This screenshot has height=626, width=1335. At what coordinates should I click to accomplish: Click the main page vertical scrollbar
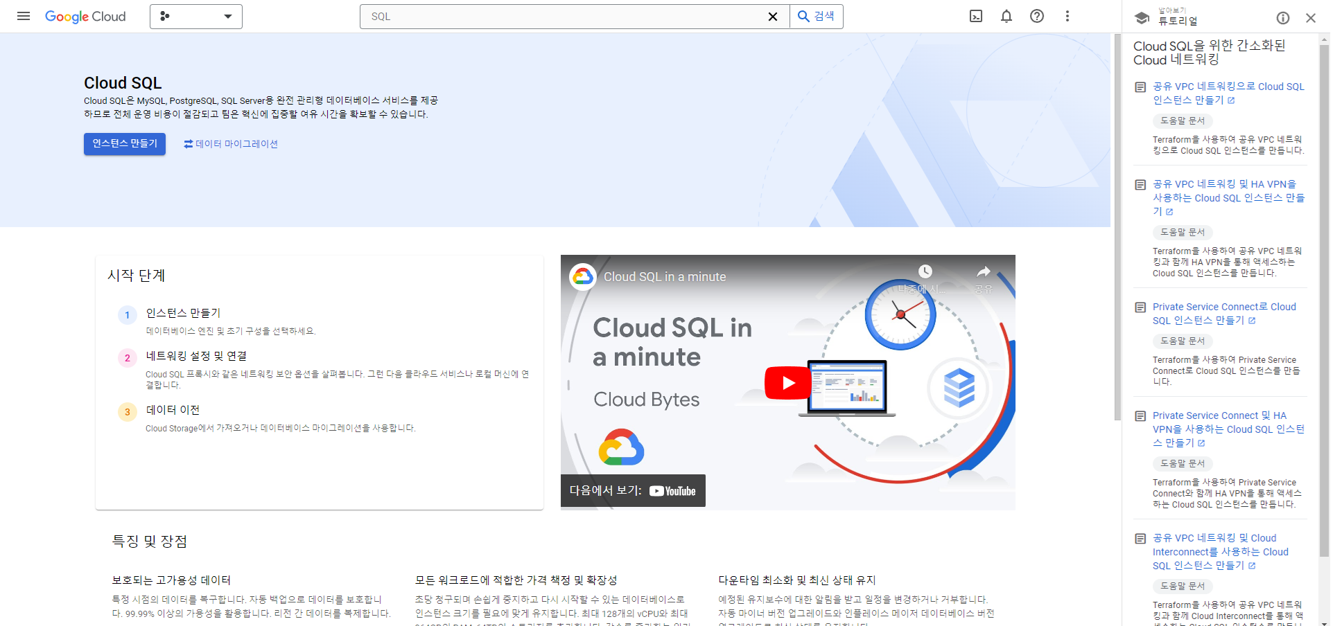click(1117, 227)
